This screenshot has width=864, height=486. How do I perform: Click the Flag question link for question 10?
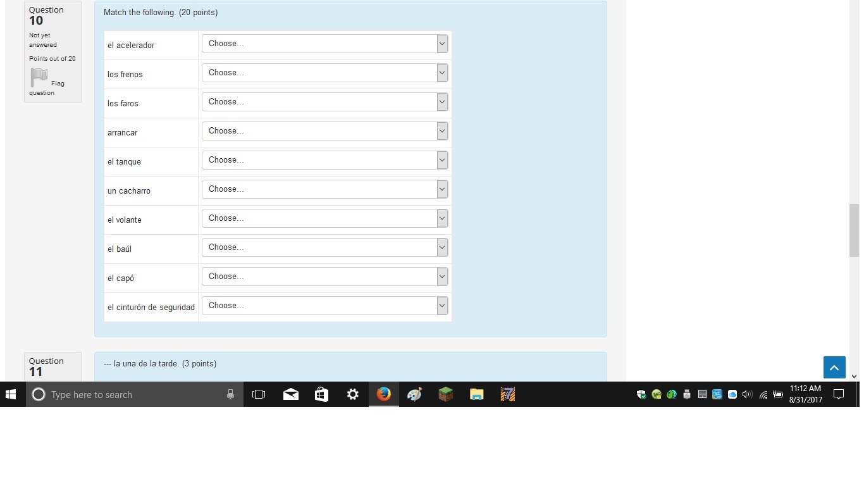click(x=47, y=88)
